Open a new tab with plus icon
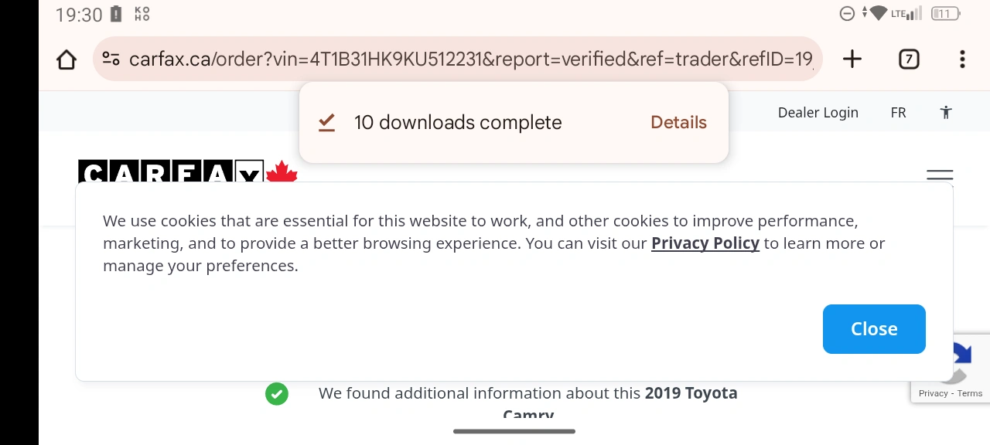This screenshot has width=990, height=445. tap(852, 59)
